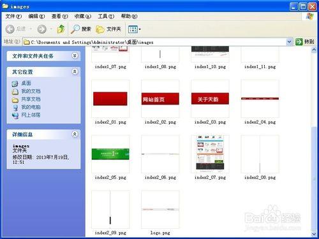Select the index1_10.png thumbnail
319x239 pixels.
click(x=210, y=54)
